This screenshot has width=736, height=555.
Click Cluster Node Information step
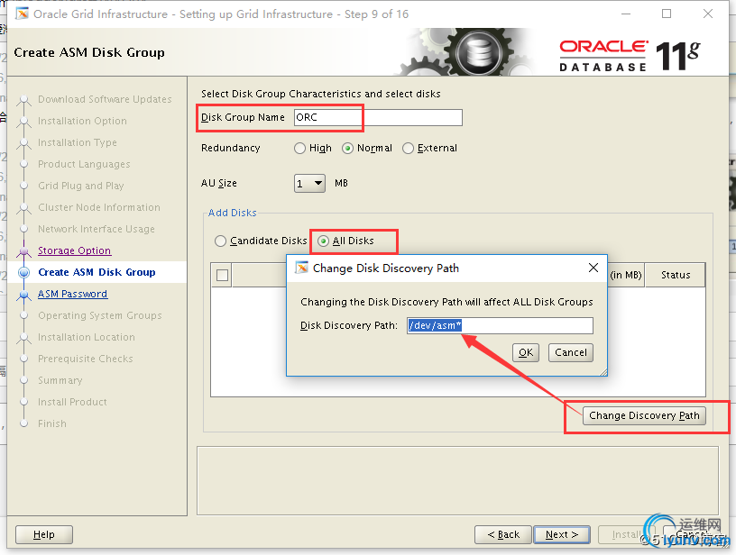point(99,207)
